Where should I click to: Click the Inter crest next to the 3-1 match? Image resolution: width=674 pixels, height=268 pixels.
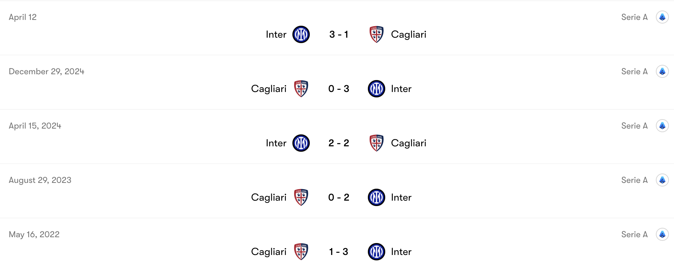(301, 34)
